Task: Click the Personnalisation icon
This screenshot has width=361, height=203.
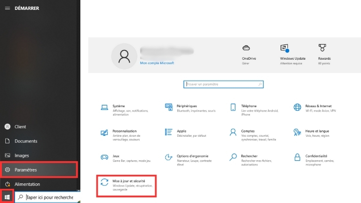Action: (x=105, y=133)
